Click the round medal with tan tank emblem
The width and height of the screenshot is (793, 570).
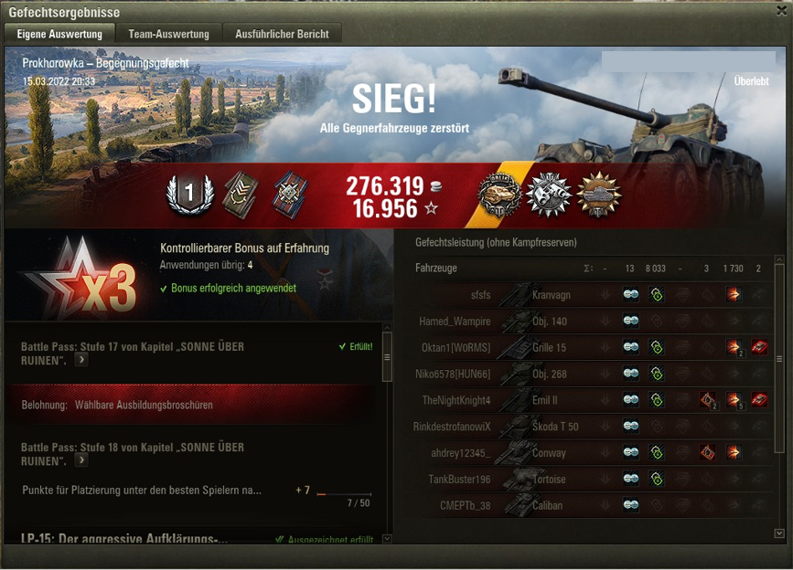(x=499, y=195)
